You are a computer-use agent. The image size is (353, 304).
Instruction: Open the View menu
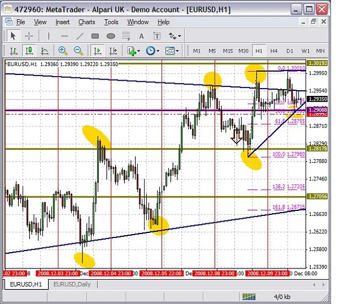pos(40,22)
